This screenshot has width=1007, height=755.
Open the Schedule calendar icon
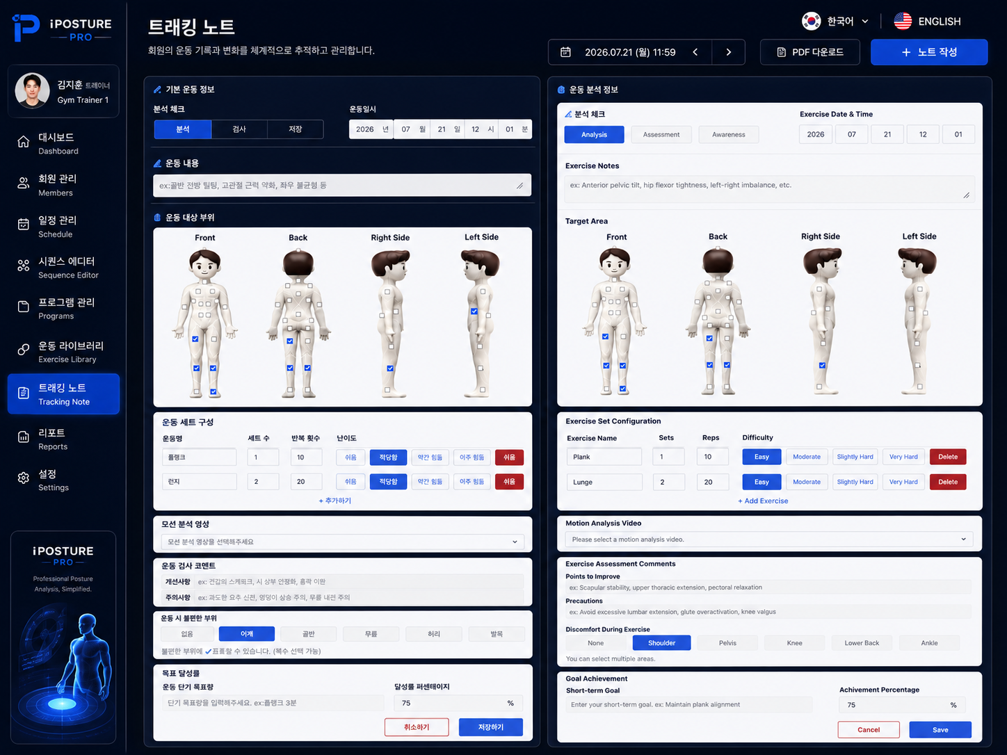[24, 224]
